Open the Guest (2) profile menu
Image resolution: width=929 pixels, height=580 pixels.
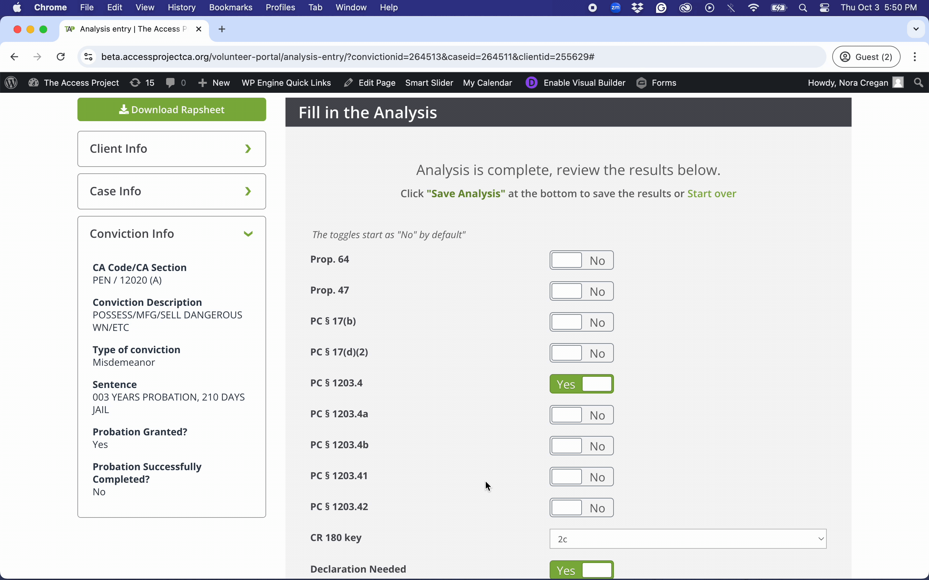(866, 57)
